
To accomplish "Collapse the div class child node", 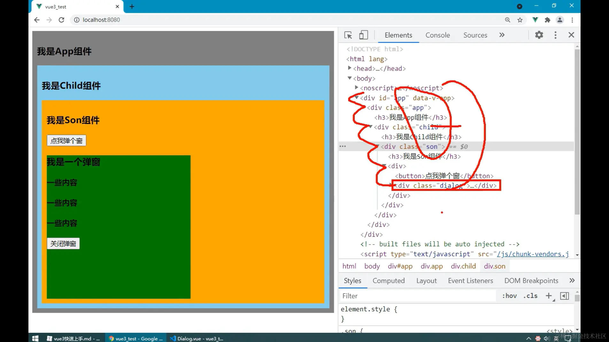I will 371,127.
